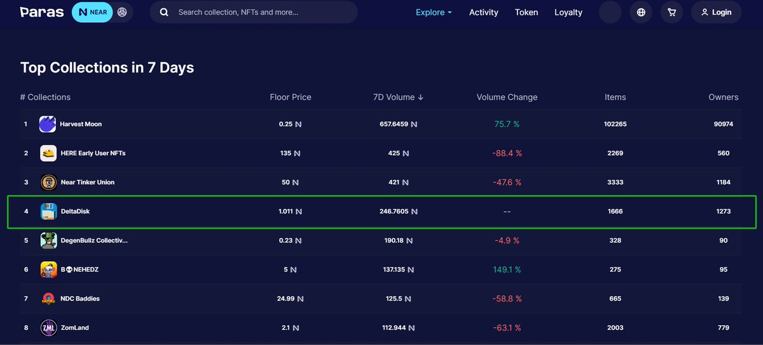Open the shopping cart
Image resolution: width=763 pixels, height=345 pixels.
click(671, 12)
